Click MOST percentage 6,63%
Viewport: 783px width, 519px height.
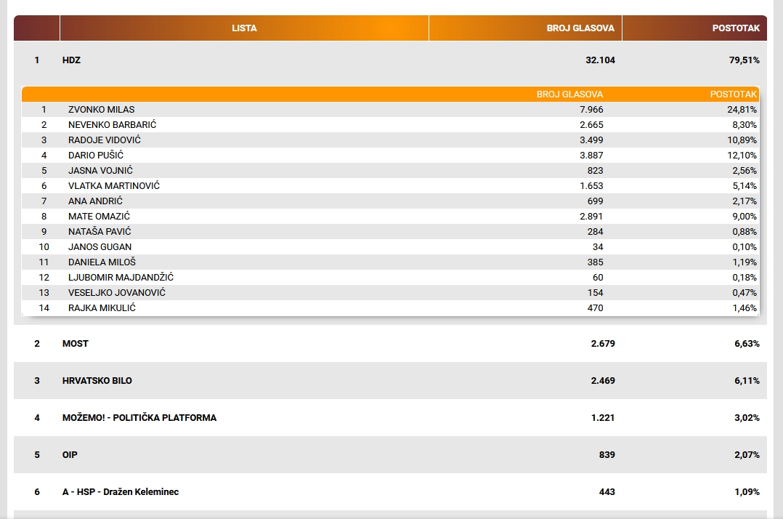coord(747,344)
